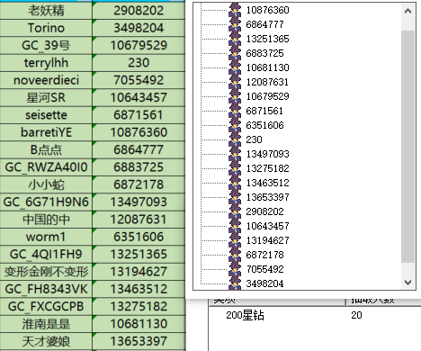Select tree entry 6883725 in the list
This screenshot has height=351, width=421.
coord(264,53)
